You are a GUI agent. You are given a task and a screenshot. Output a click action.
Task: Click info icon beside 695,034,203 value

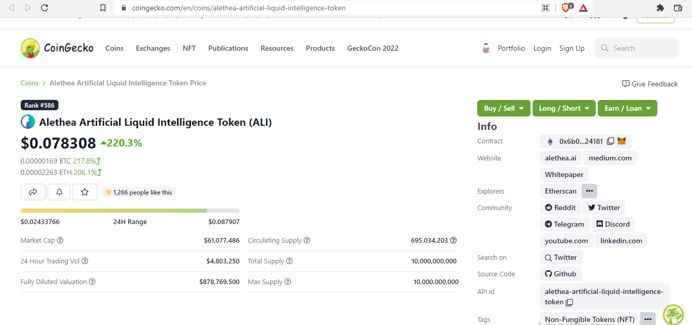coord(453,241)
